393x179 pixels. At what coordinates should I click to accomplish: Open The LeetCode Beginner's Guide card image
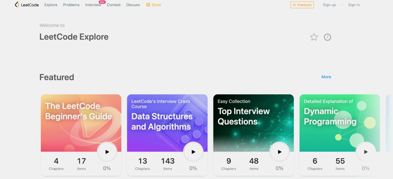coord(81,123)
